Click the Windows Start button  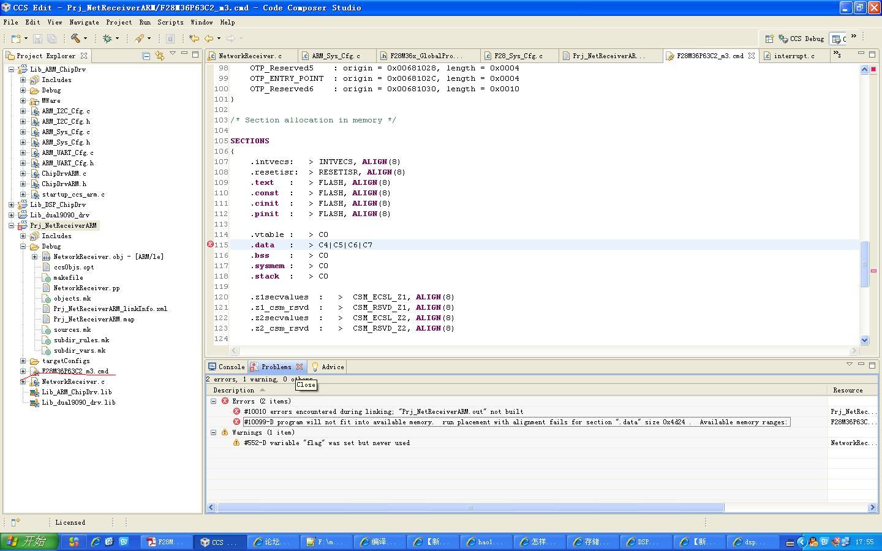click(x=29, y=541)
